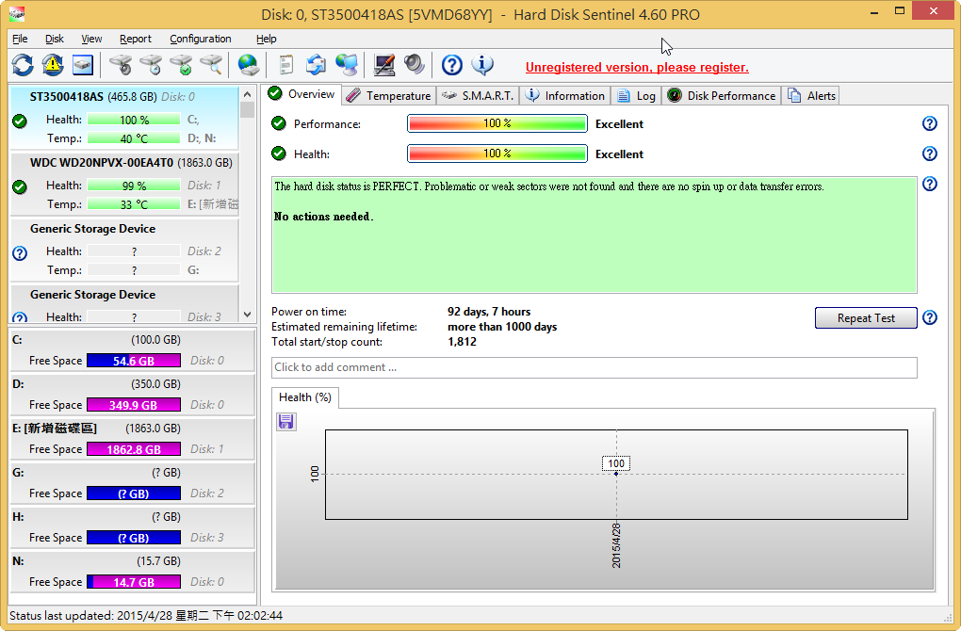Click the globe with disk toolbar icon
Image resolution: width=961 pixels, height=631 pixels.
[248, 65]
